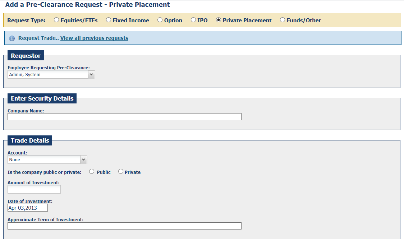The width and height of the screenshot is (404, 241).
Task: Select the Private Placement radio button
Action: coord(219,20)
